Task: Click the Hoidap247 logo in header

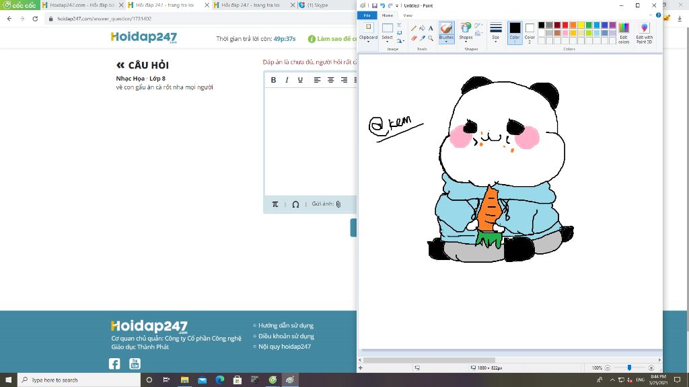Action: click(144, 38)
